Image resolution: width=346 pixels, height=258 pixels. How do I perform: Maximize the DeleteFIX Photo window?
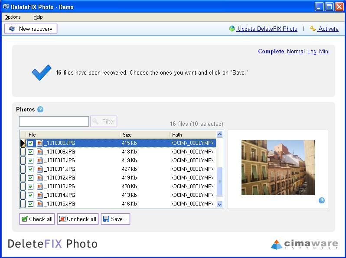[x=329, y=7]
